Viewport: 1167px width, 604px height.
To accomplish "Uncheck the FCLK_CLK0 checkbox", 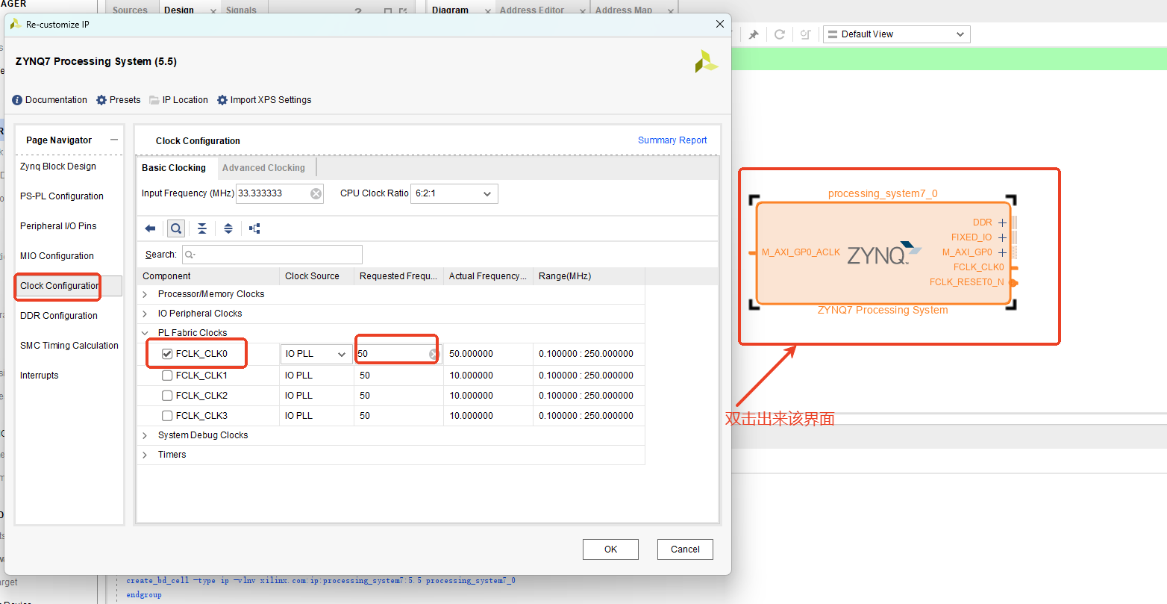I will [167, 354].
